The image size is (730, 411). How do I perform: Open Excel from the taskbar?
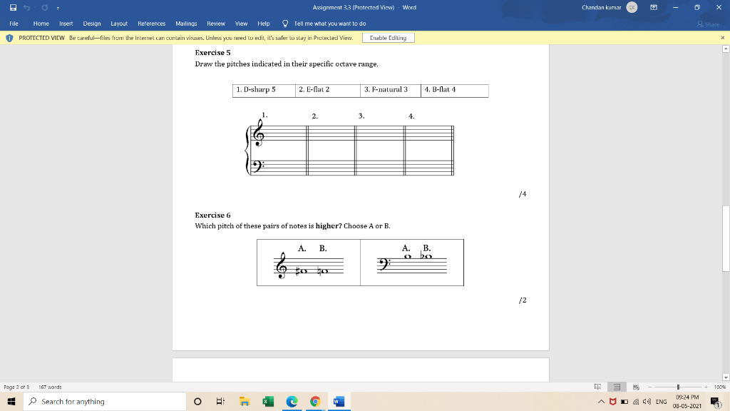[x=268, y=401]
